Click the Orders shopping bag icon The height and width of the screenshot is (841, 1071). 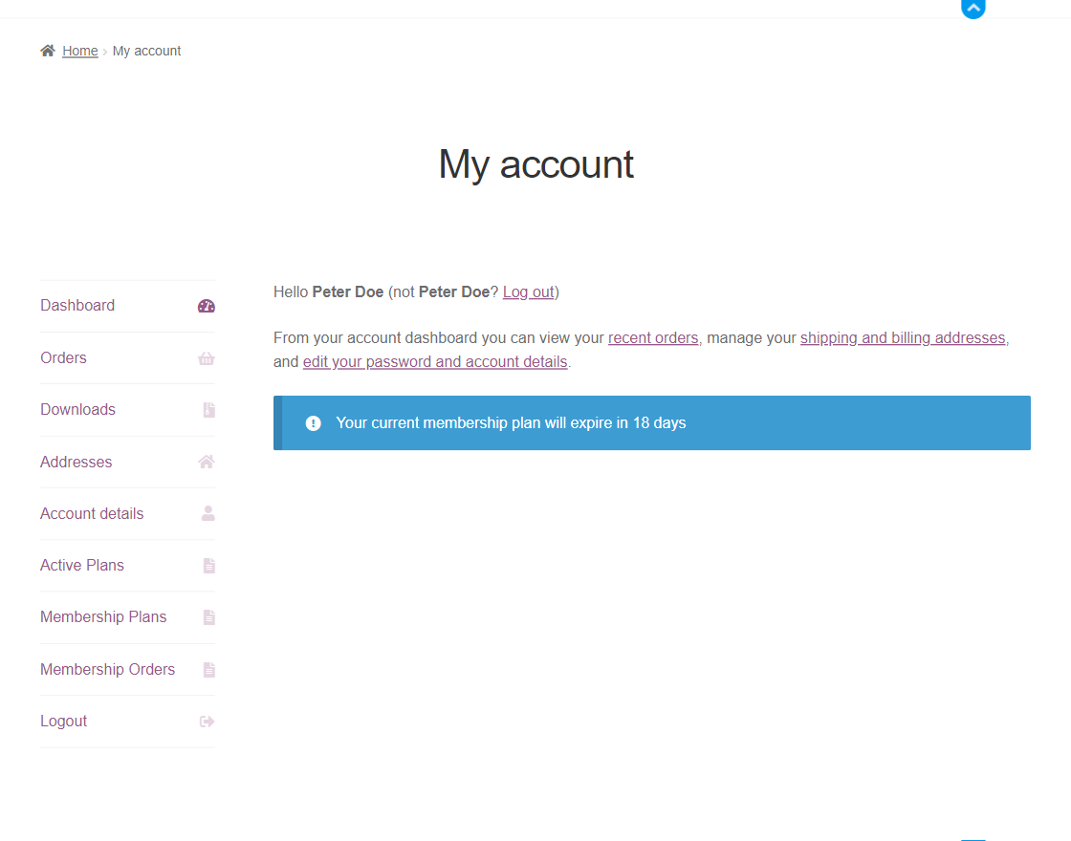[207, 357]
